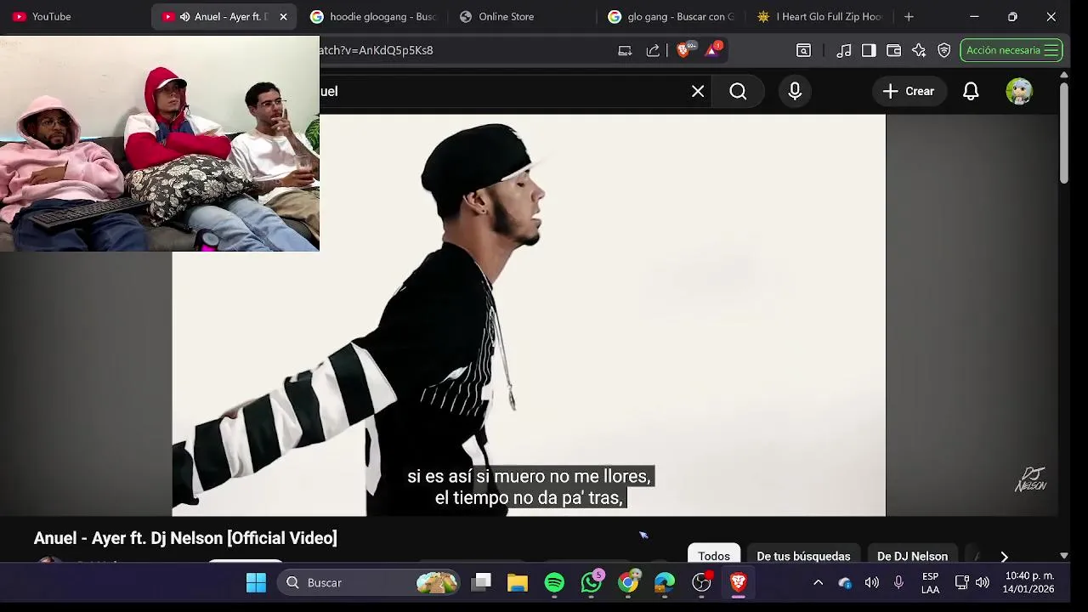The width and height of the screenshot is (1088, 612).
Task: Open Microsoft Edge from taskbar
Action: click(x=665, y=582)
